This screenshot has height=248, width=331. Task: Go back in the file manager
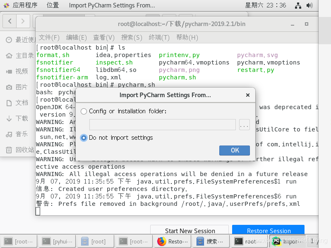[x=10, y=21]
